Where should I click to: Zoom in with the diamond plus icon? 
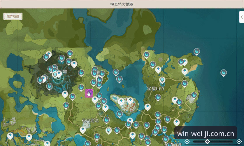pyautogui.click(x=239, y=142)
